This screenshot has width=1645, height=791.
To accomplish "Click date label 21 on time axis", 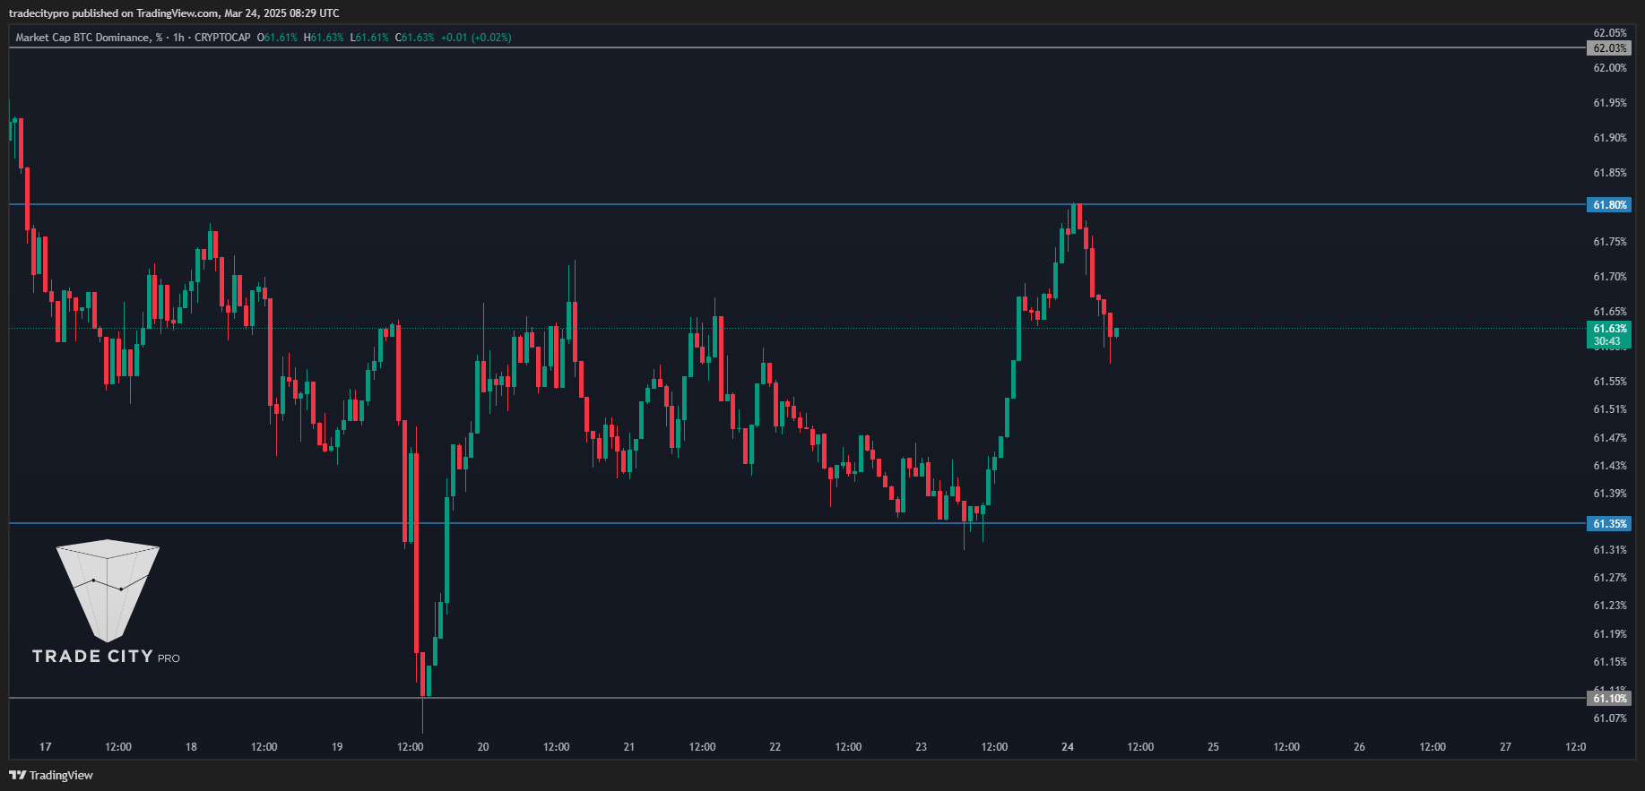I will (x=629, y=747).
